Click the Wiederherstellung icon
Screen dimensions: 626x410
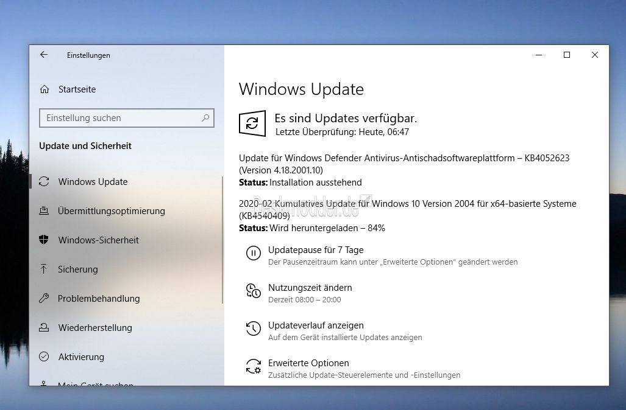pyautogui.click(x=44, y=327)
